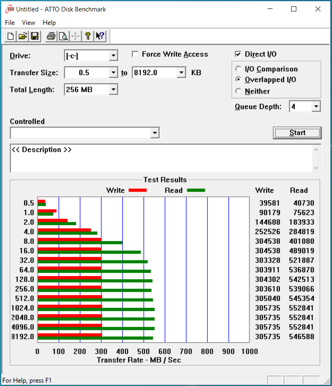Click Write value 39581
The image size is (332, 386).
click(x=270, y=203)
